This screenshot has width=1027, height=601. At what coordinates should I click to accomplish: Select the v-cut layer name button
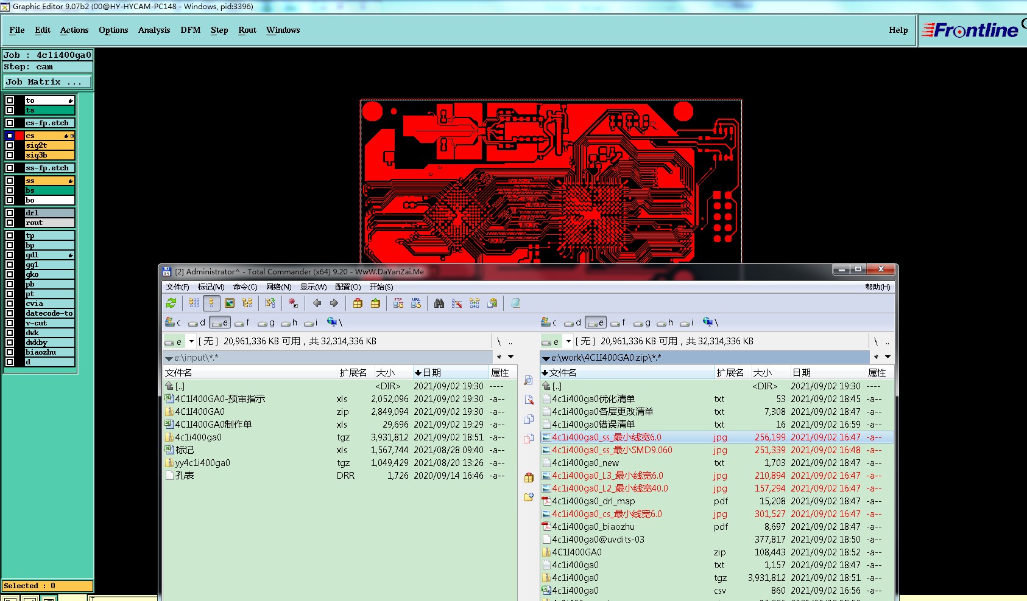click(49, 323)
